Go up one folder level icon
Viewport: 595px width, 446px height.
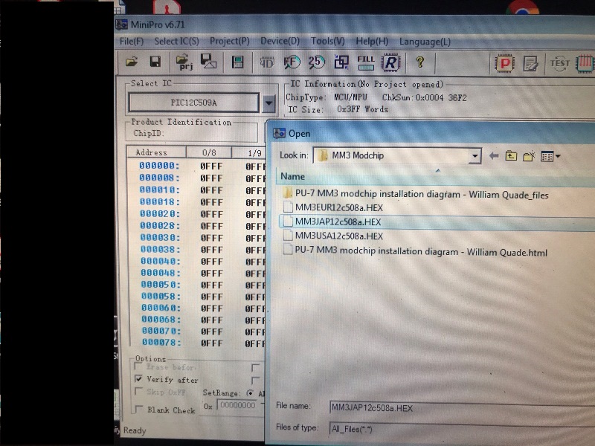coord(511,156)
